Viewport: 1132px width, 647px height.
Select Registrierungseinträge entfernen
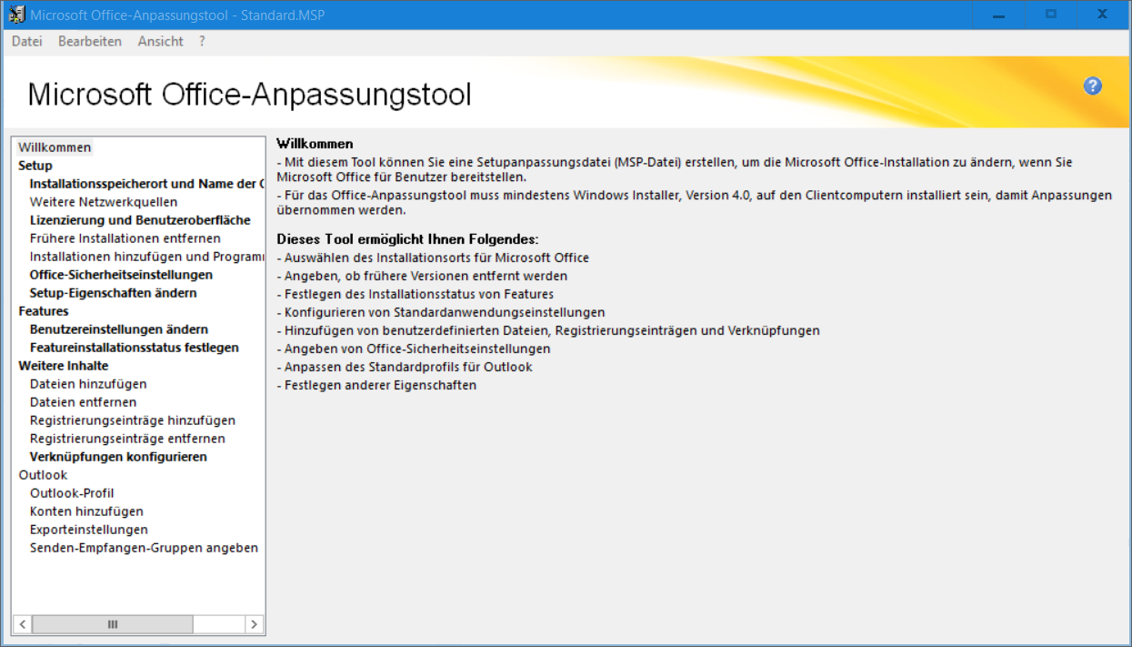coord(127,439)
